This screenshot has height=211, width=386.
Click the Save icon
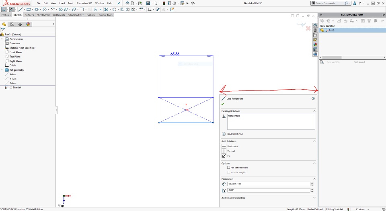(x=148, y=3)
